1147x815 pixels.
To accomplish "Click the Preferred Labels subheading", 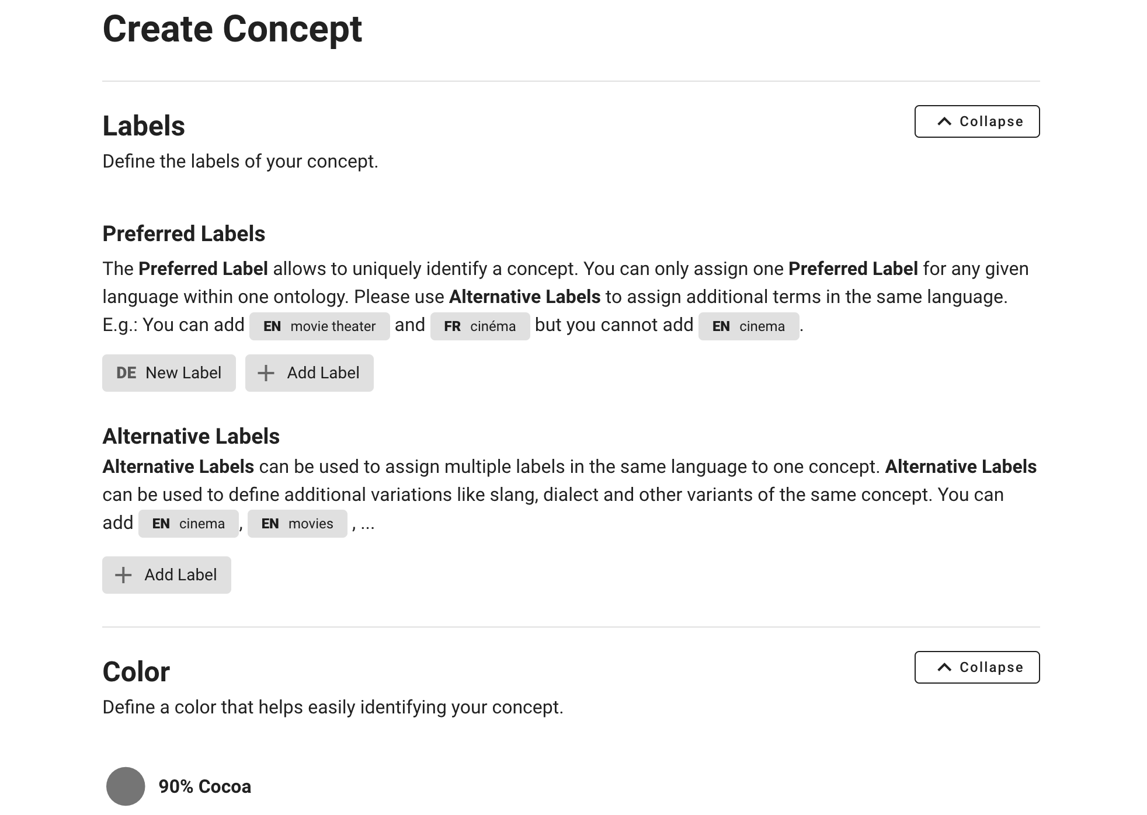I will point(183,234).
